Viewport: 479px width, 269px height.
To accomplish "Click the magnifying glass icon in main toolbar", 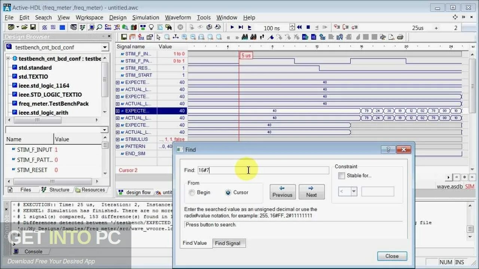I will (x=99, y=27).
